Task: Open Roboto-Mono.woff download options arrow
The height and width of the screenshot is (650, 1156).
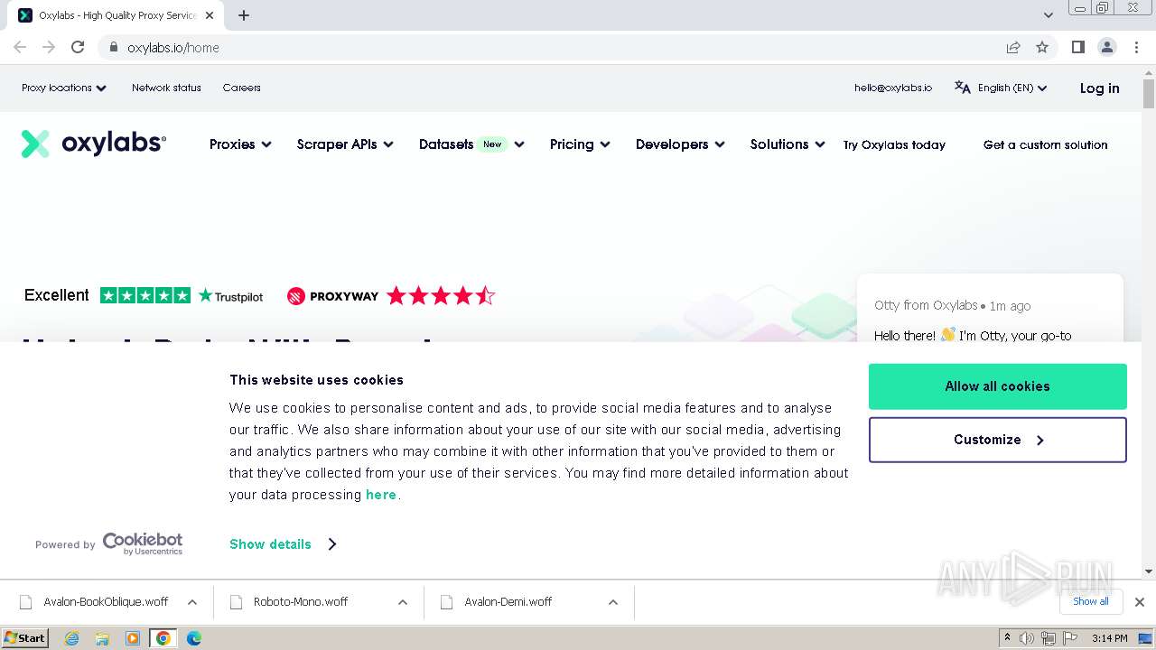Action: click(403, 602)
